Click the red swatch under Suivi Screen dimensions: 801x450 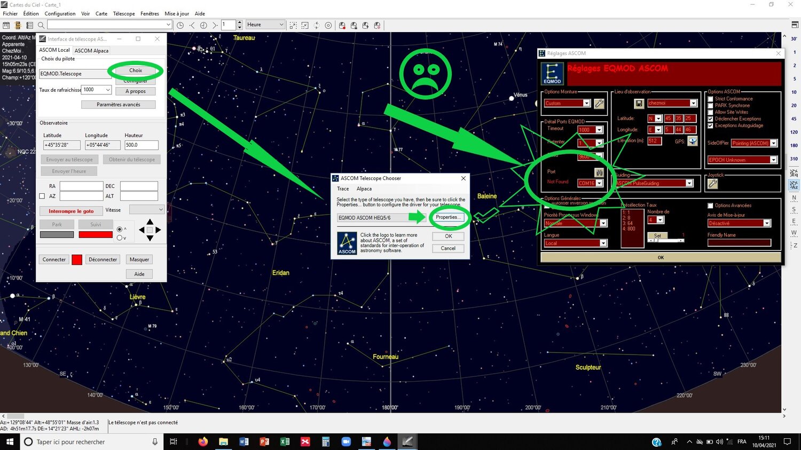tap(96, 234)
